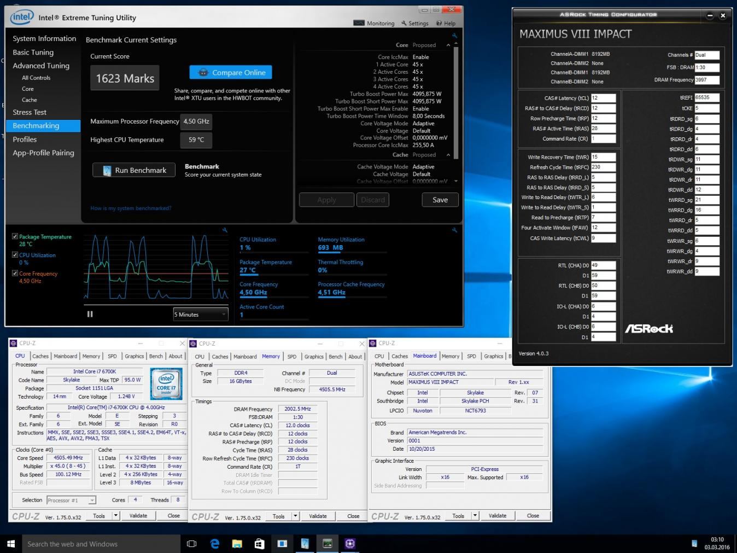Open Windows Store from the taskbar

(x=259, y=544)
